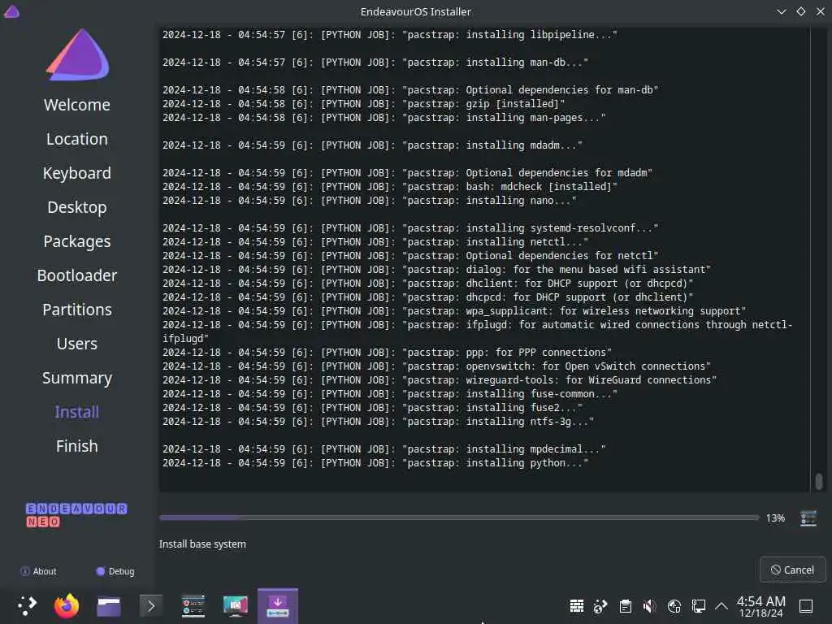This screenshot has height=624, width=832.
Task: Click the EndeavourOS logo in sidebar
Action: pyautogui.click(x=78, y=54)
